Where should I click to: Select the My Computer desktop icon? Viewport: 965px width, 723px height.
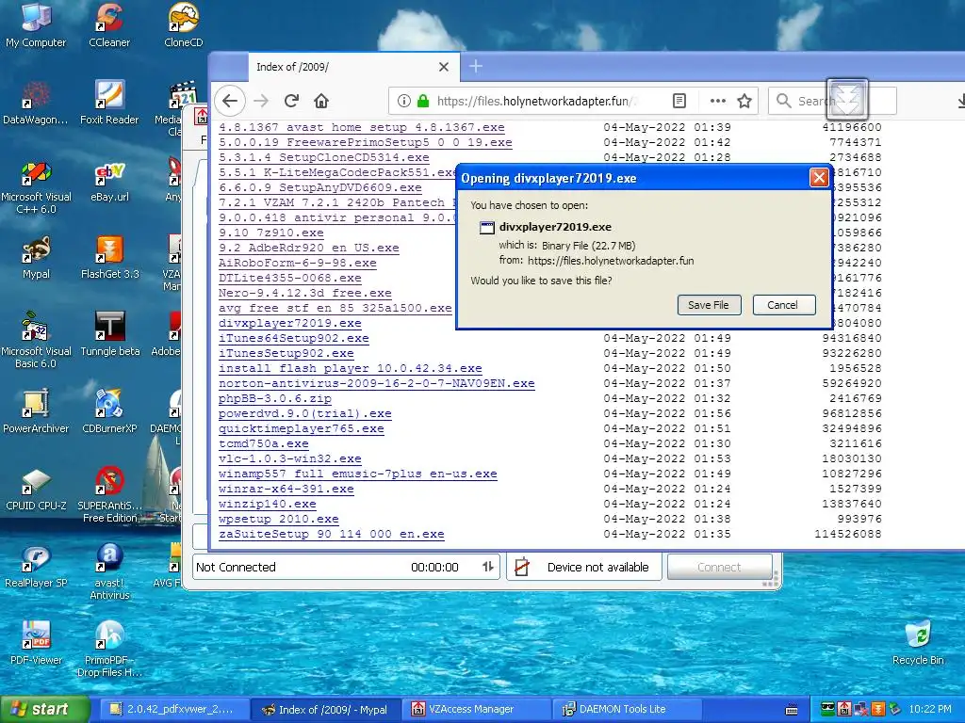pyautogui.click(x=36, y=25)
